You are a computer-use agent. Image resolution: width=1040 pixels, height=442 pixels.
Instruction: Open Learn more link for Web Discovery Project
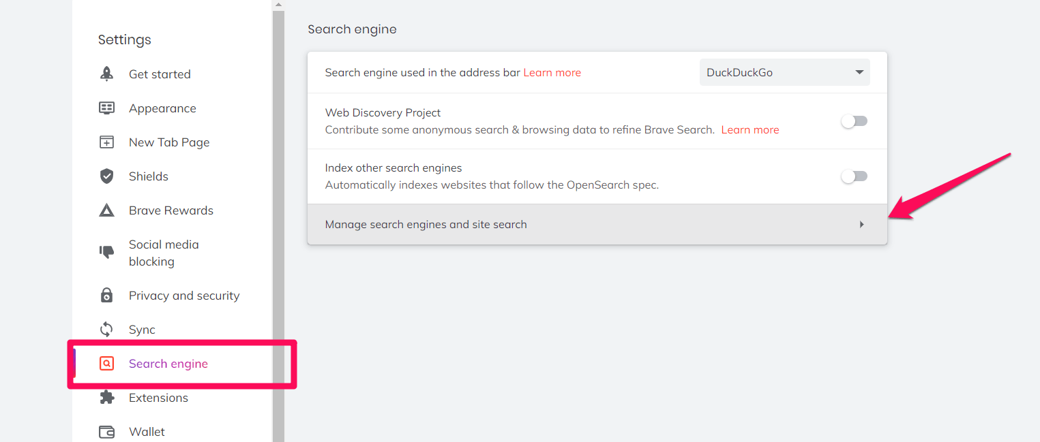coord(750,129)
